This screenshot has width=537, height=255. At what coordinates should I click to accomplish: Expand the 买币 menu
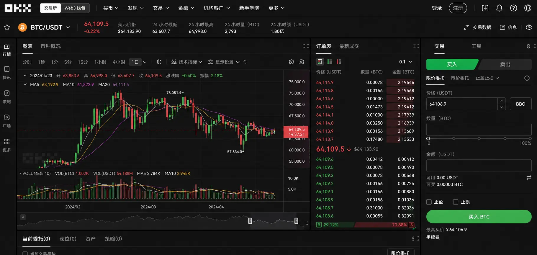[x=111, y=8]
